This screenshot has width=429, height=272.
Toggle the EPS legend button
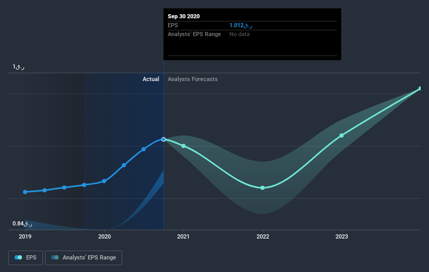(x=26, y=257)
